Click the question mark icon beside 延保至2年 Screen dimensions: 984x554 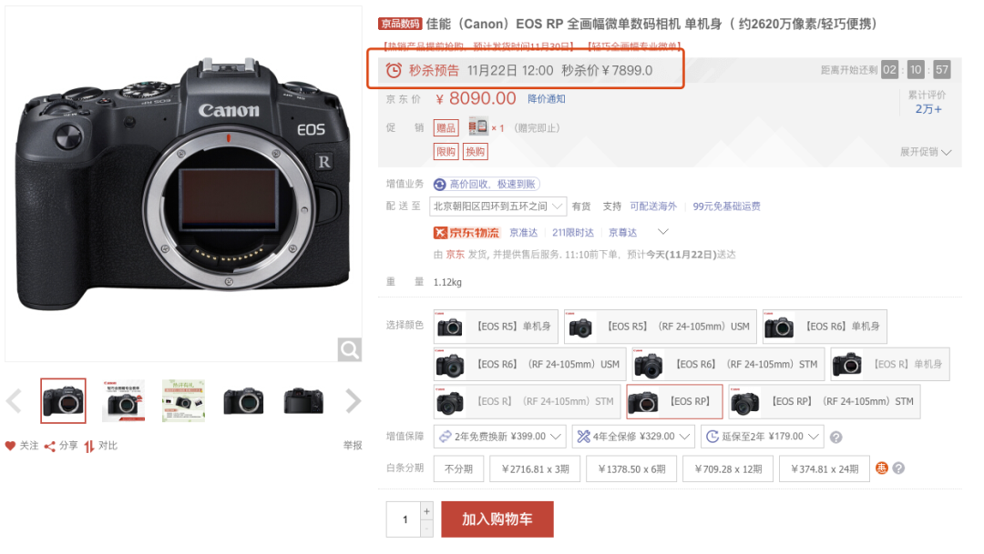(835, 438)
